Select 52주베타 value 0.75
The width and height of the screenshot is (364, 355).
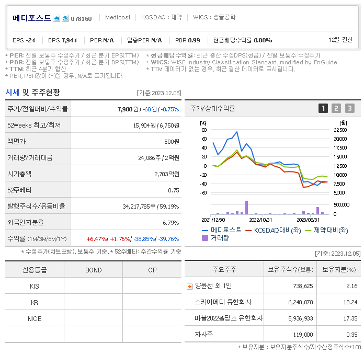(x=174, y=190)
